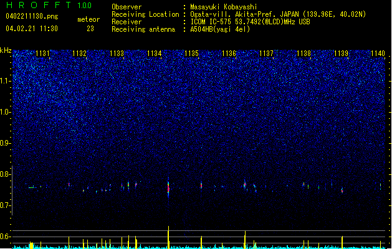Click the 'Receiver' field label
This screenshot has height=249, width=392.
[x=127, y=22]
